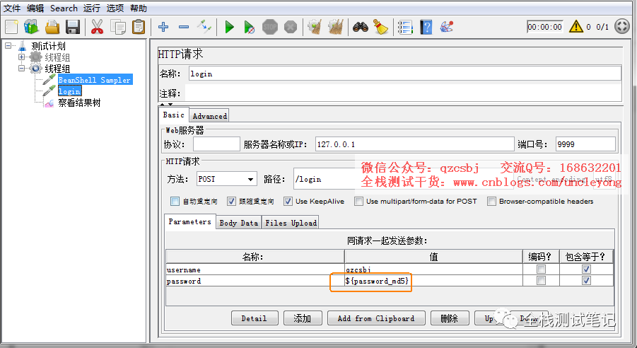
Task: Switch to the Parameters tab
Action: coord(189,222)
